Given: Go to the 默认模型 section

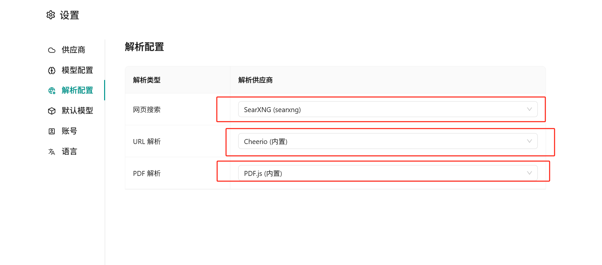Looking at the screenshot, I should (77, 111).
